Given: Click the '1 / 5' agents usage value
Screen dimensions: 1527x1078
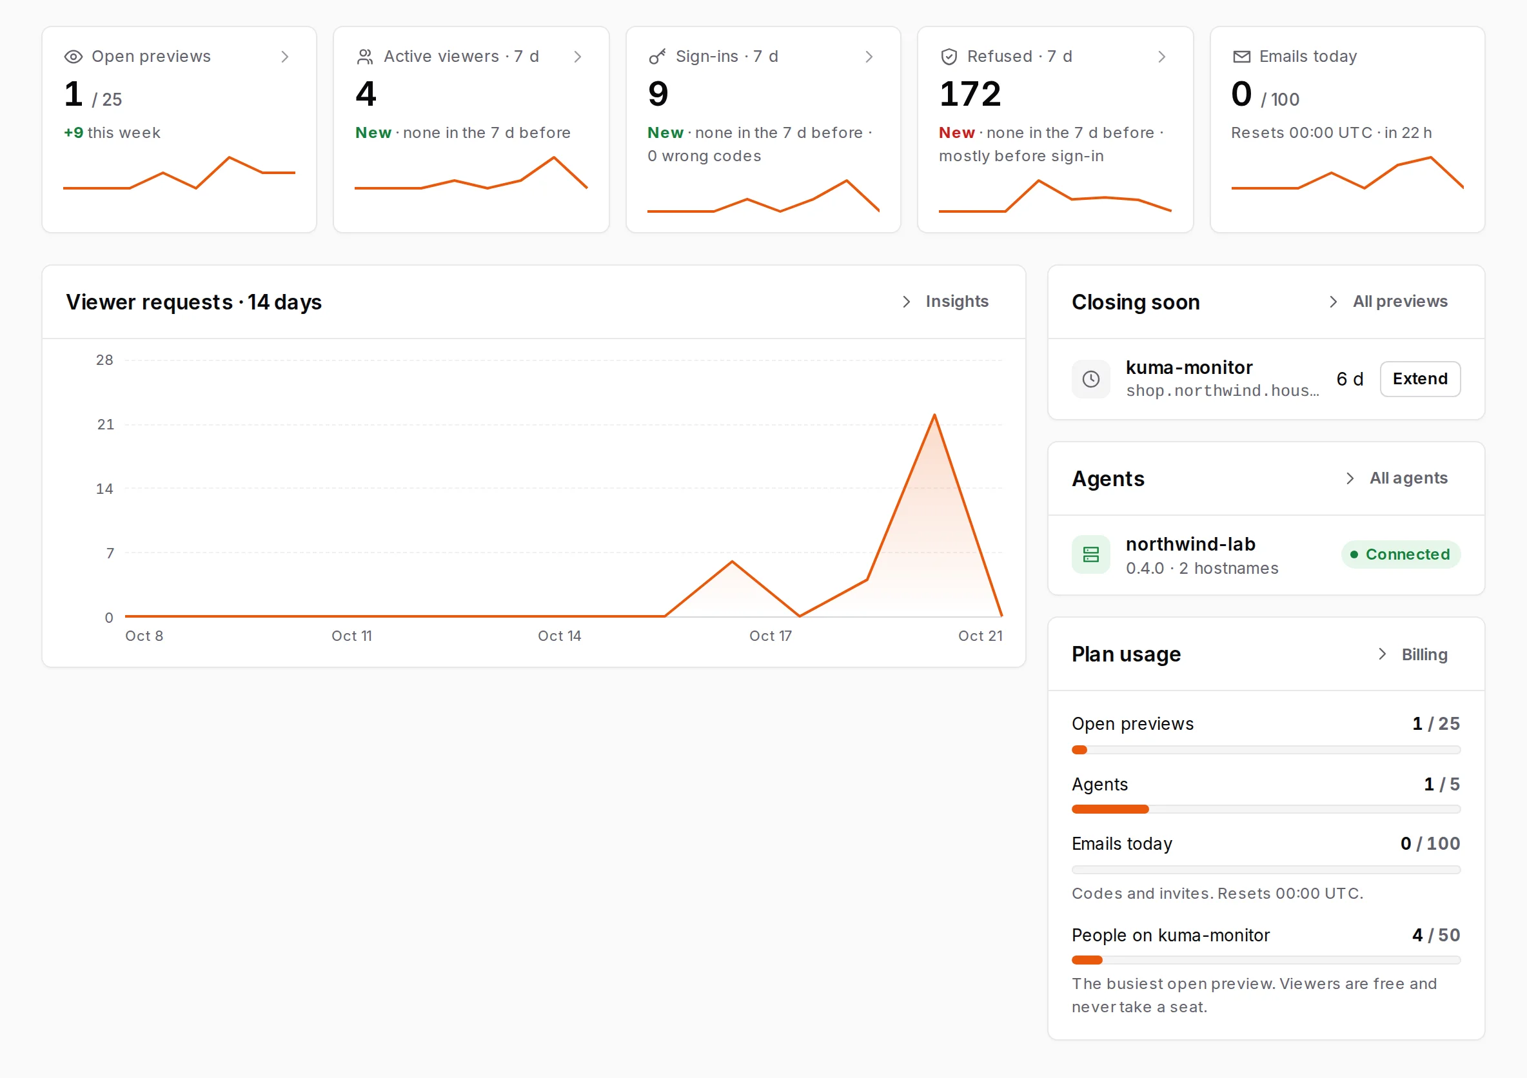Looking at the screenshot, I should [x=1441, y=784].
